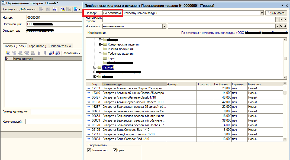Open the Подбор type dropdown
Screen dimensions: 290x160
point(262,13)
